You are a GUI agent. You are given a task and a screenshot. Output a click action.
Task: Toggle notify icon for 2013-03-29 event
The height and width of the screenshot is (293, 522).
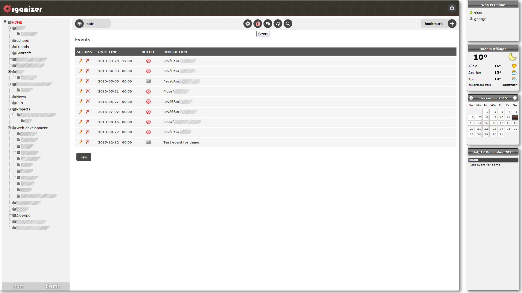148,61
